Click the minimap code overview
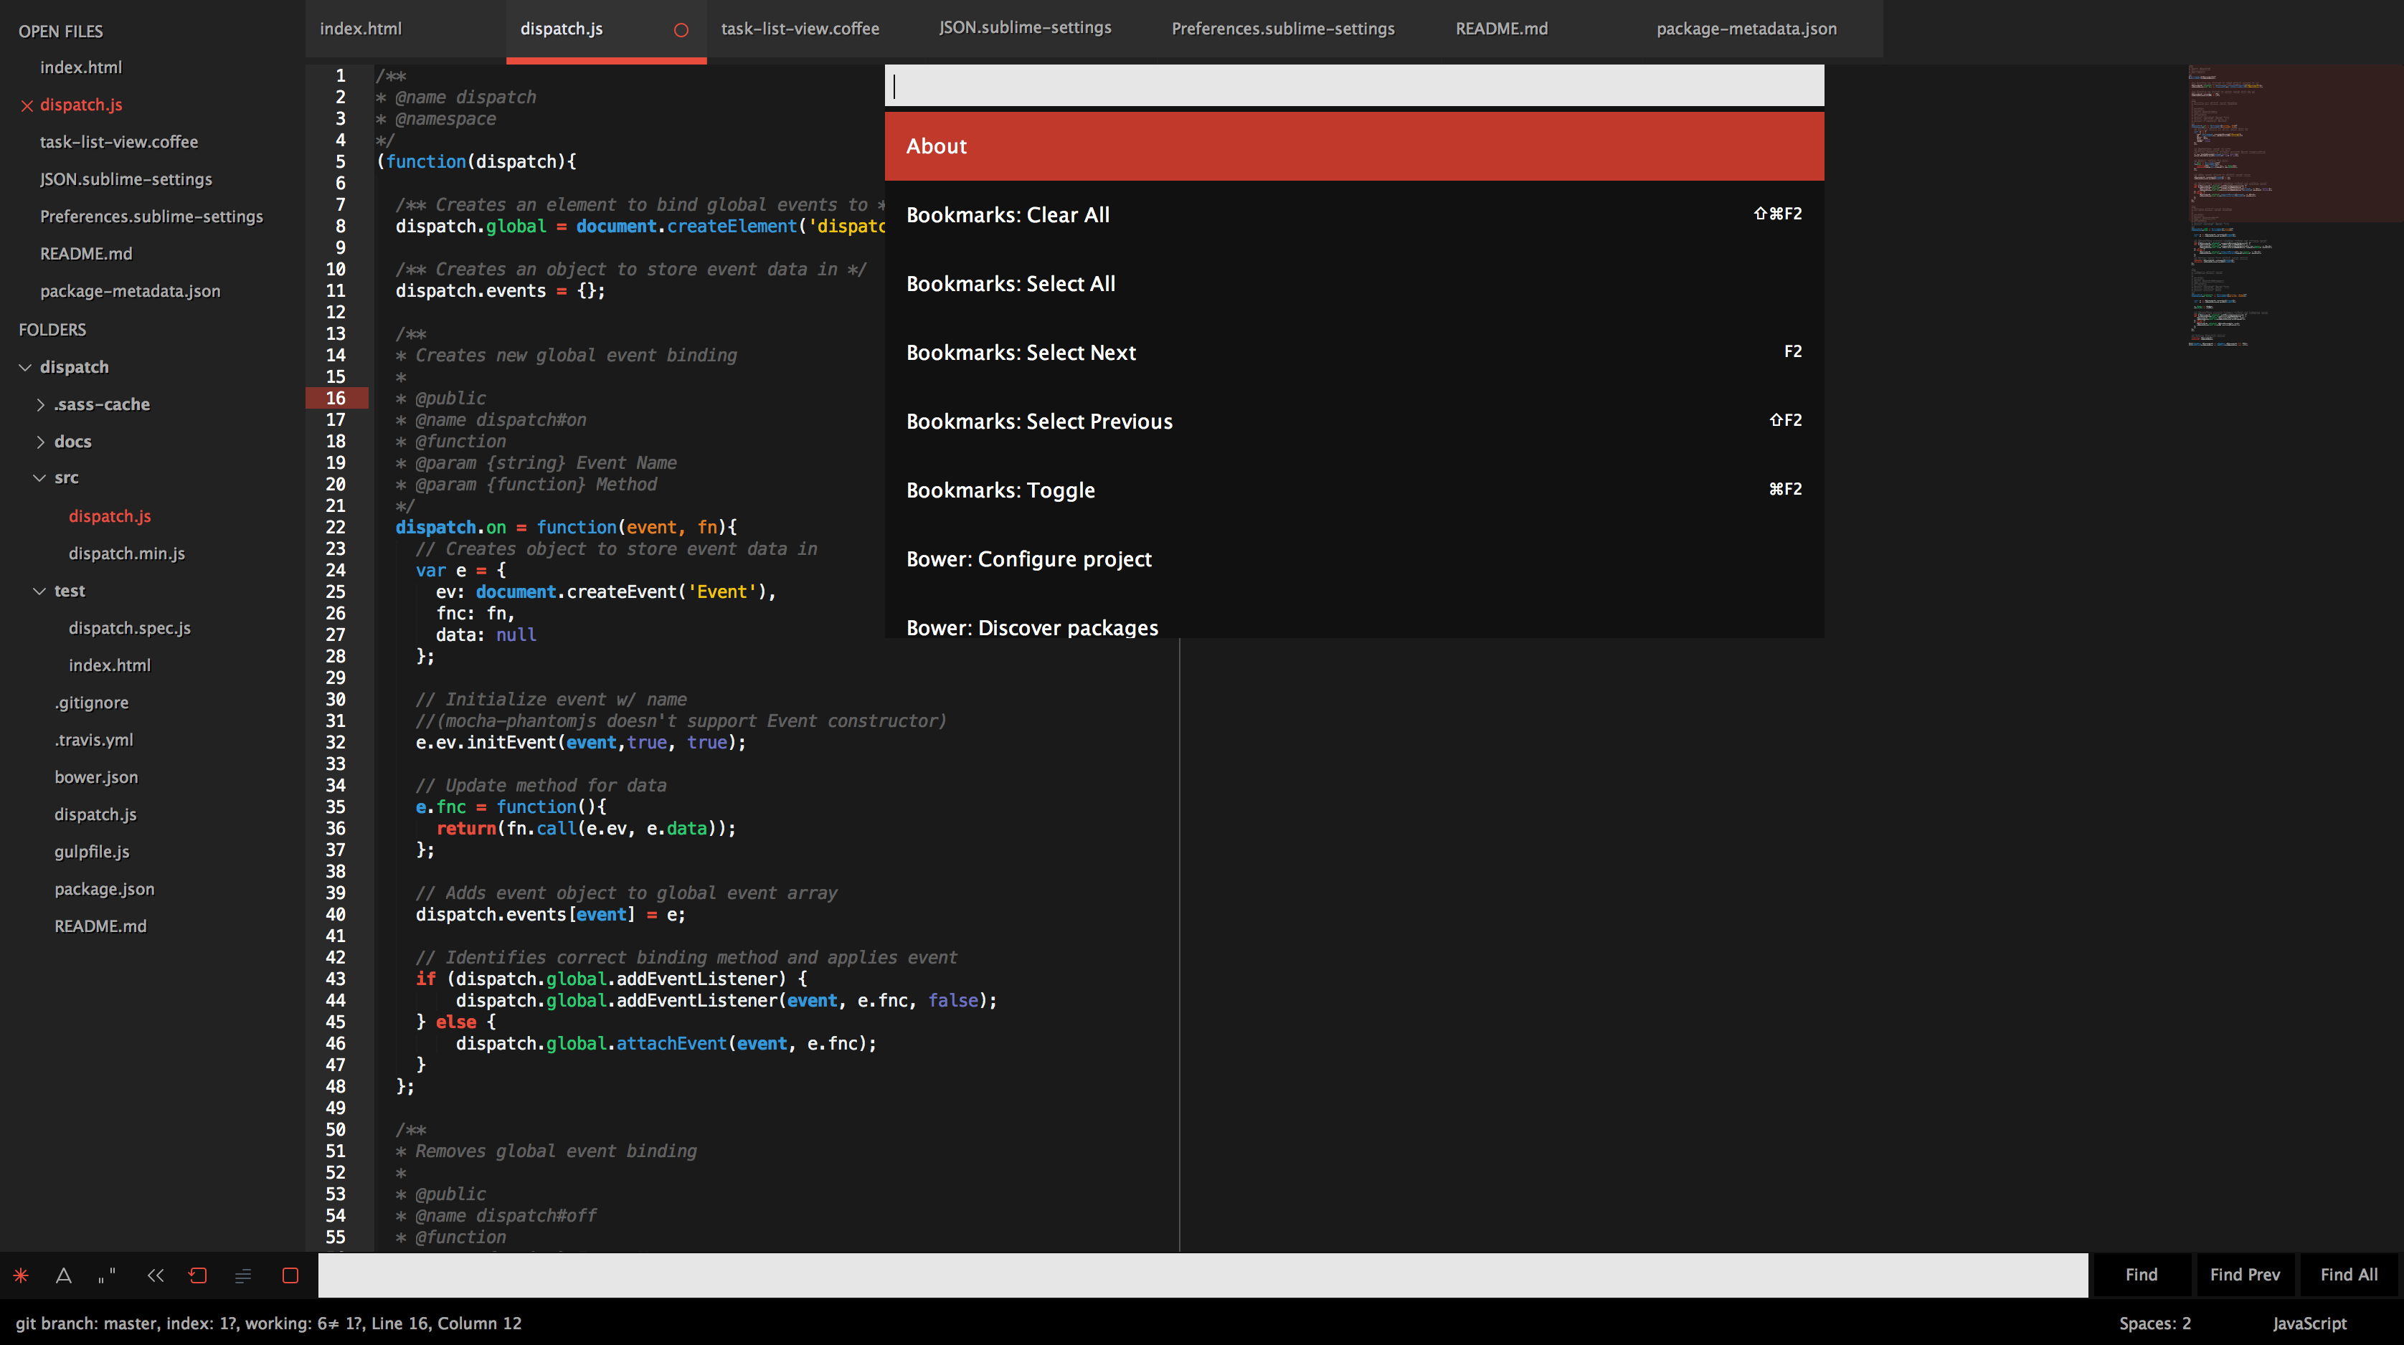Screen dimensions: 2404x1345 [x=2240, y=205]
